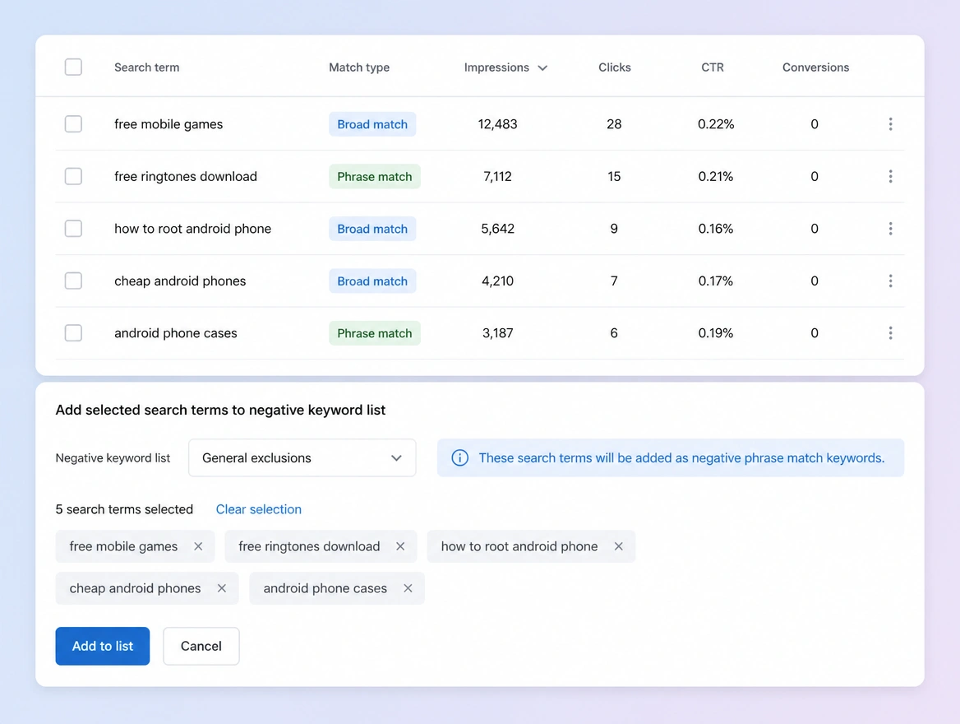Click the Cancel button
This screenshot has height=724, width=960.
201,646
